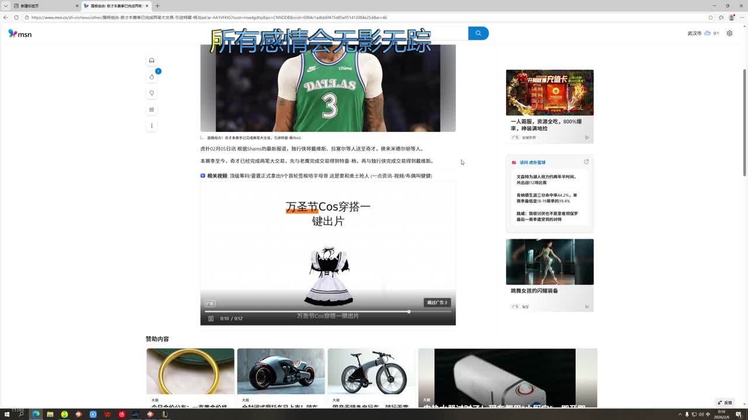Switch to the first browser tab
748x420 pixels.
(44, 6)
